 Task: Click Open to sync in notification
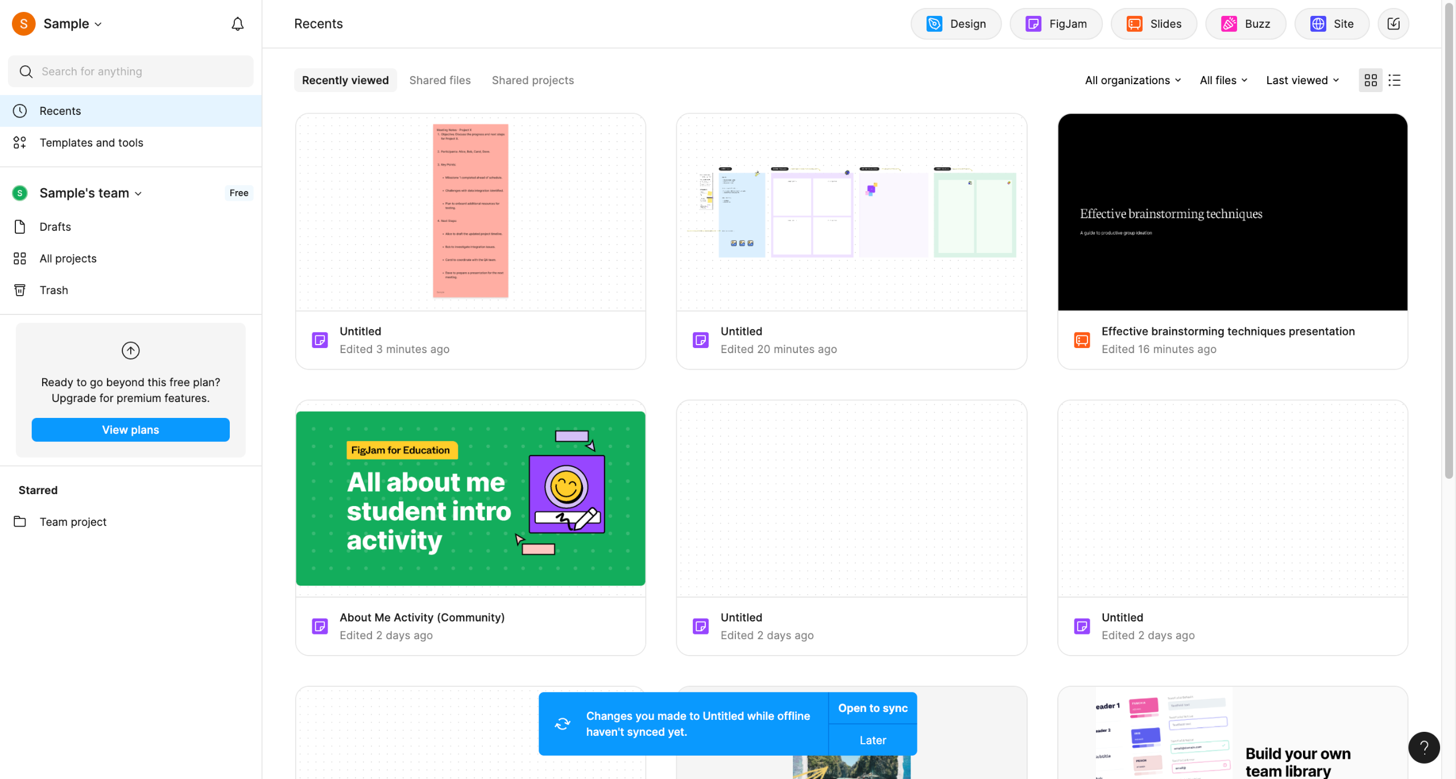872,708
